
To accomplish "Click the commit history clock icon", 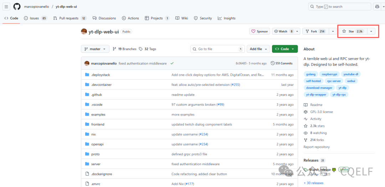I will [x=273, y=63].
